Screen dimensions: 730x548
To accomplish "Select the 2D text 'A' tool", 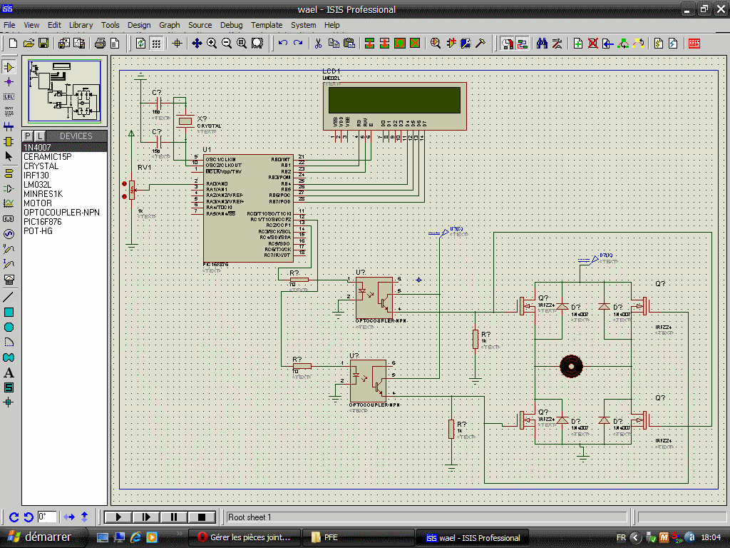I will tap(9, 372).
